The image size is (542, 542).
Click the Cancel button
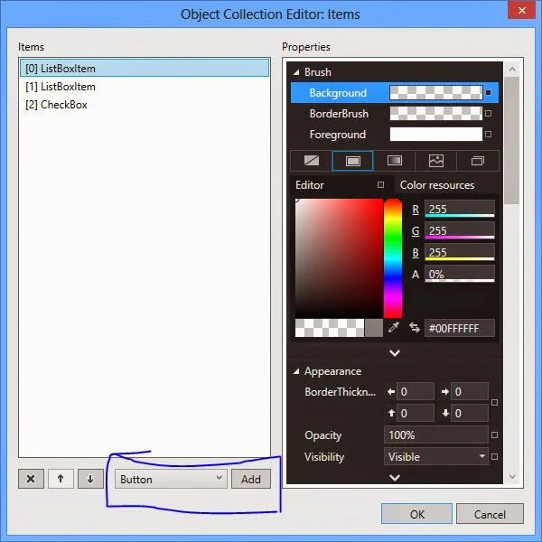[x=490, y=514]
